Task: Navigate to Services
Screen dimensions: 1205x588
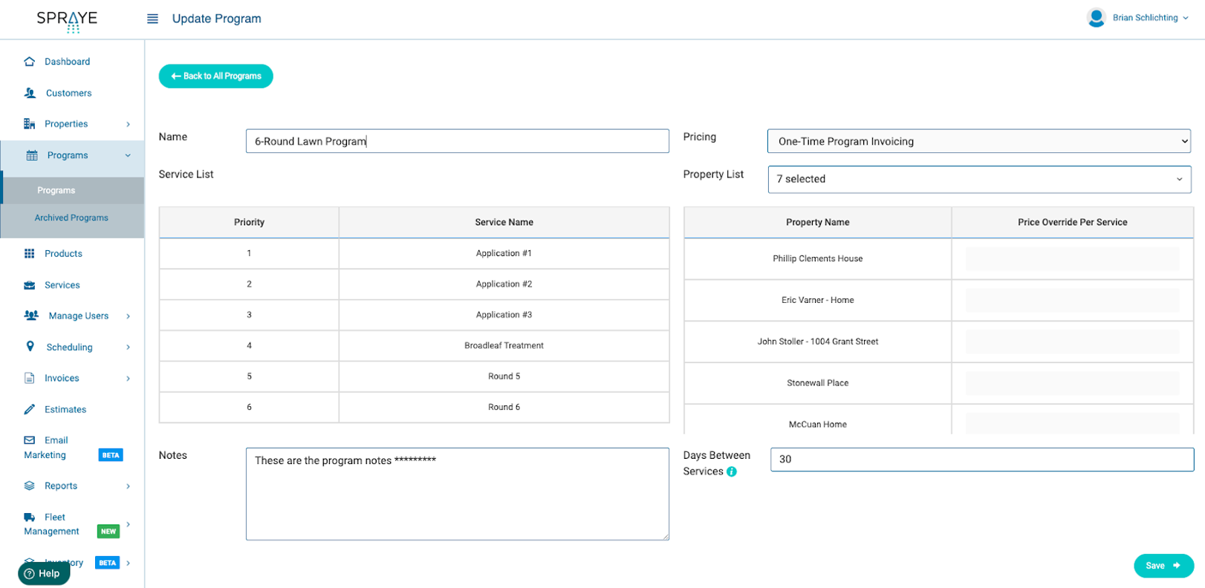Action: 62,285
